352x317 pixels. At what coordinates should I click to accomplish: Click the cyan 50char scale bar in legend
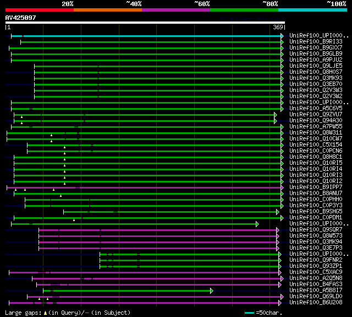[x=250, y=313]
